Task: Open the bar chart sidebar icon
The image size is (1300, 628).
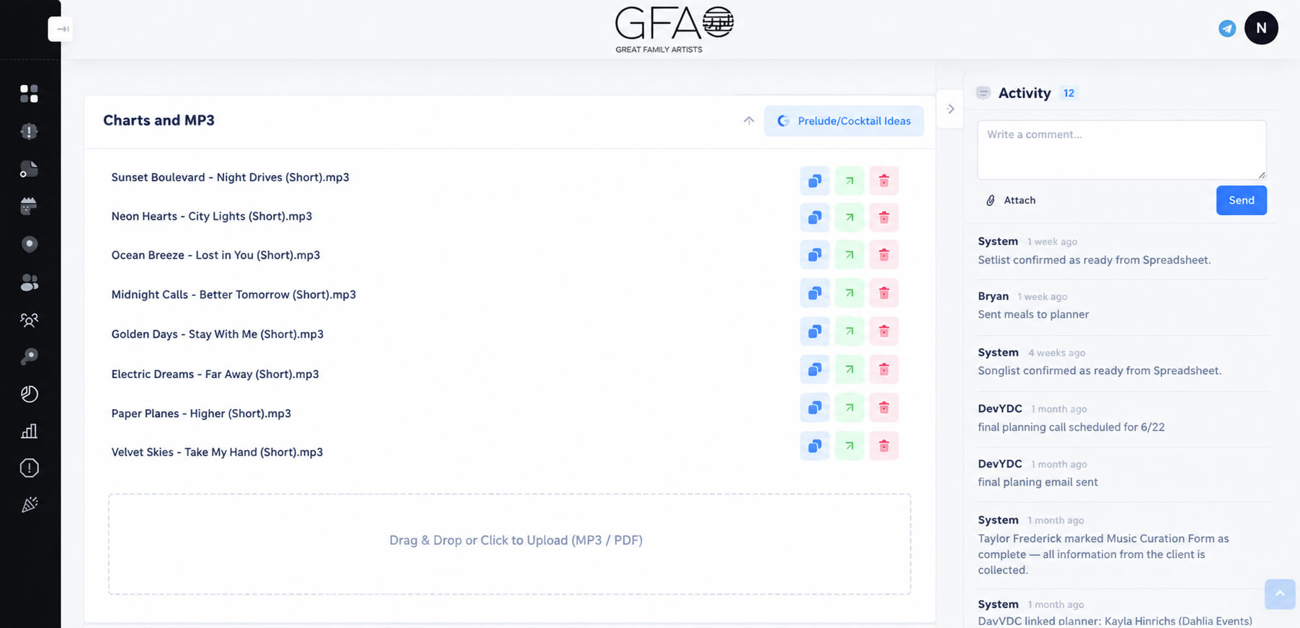Action: point(29,431)
